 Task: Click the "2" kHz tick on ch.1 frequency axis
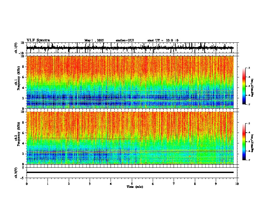click(24, 98)
